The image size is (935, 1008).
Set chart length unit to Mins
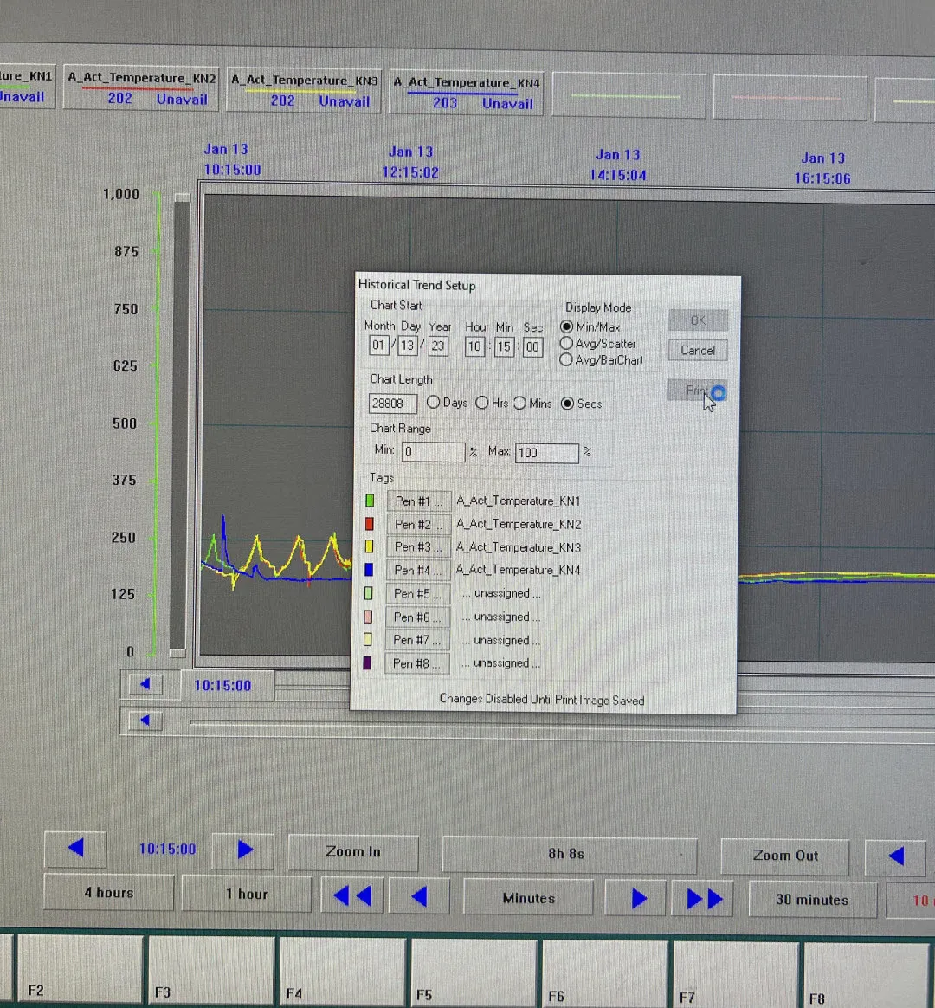[x=519, y=403]
